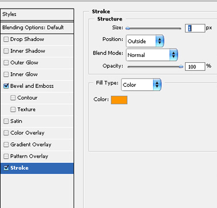217x208 pixels.
Task: Click inside the stroke Size input field
Action: pos(195,28)
